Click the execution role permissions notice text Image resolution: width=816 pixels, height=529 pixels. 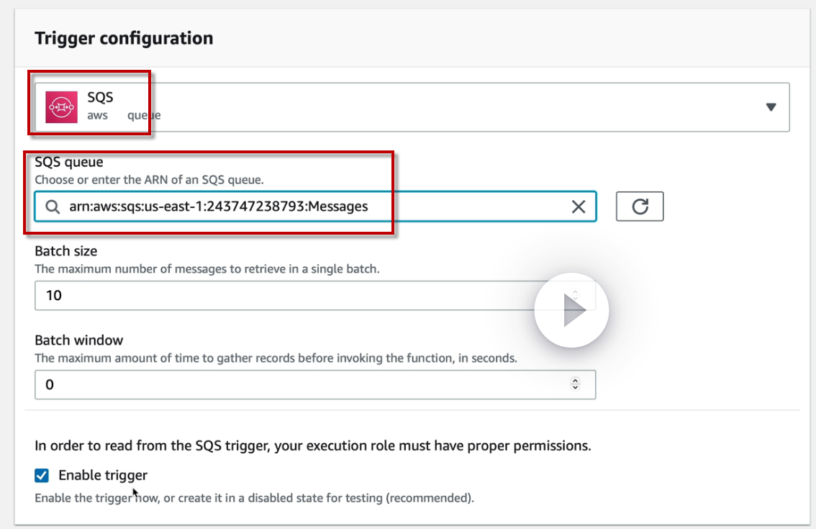point(313,446)
